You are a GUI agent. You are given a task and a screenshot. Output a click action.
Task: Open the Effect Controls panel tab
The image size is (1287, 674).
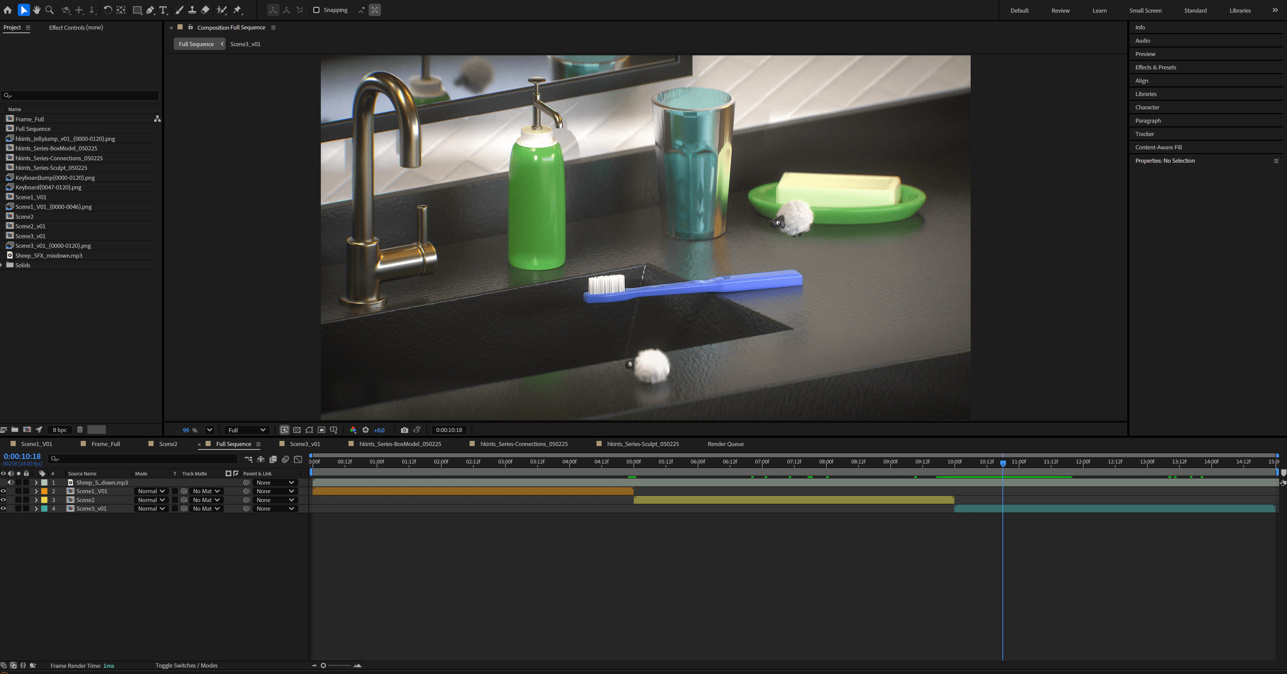[x=76, y=27]
